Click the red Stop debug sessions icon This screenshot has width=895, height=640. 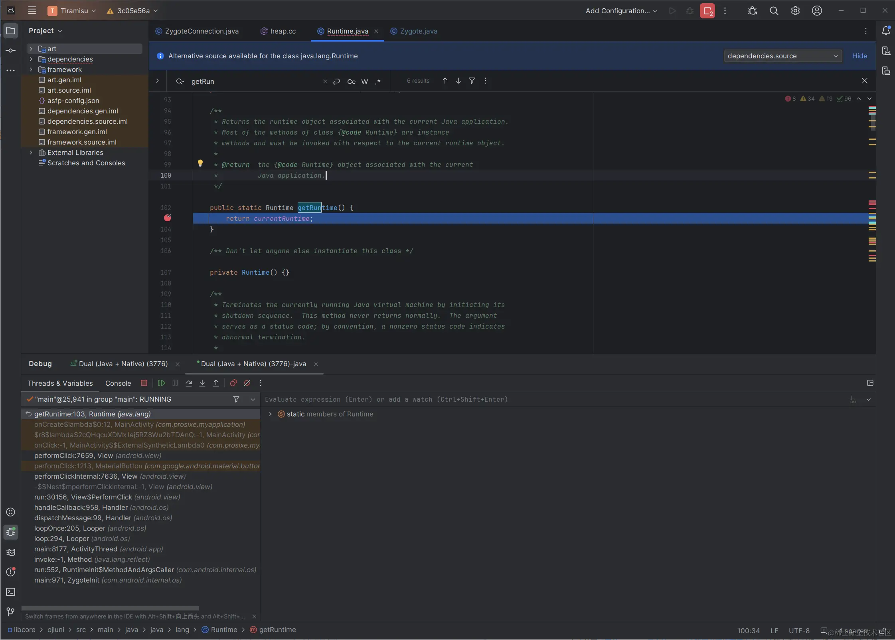pyautogui.click(x=707, y=11)
